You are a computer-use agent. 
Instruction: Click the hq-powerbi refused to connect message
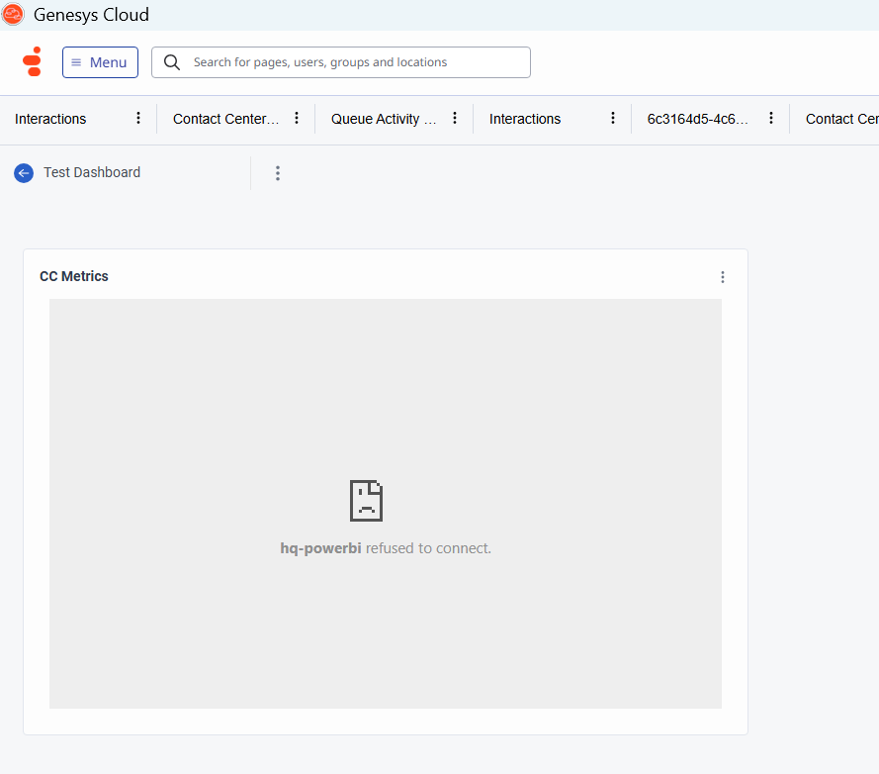(x=386, y=548)
